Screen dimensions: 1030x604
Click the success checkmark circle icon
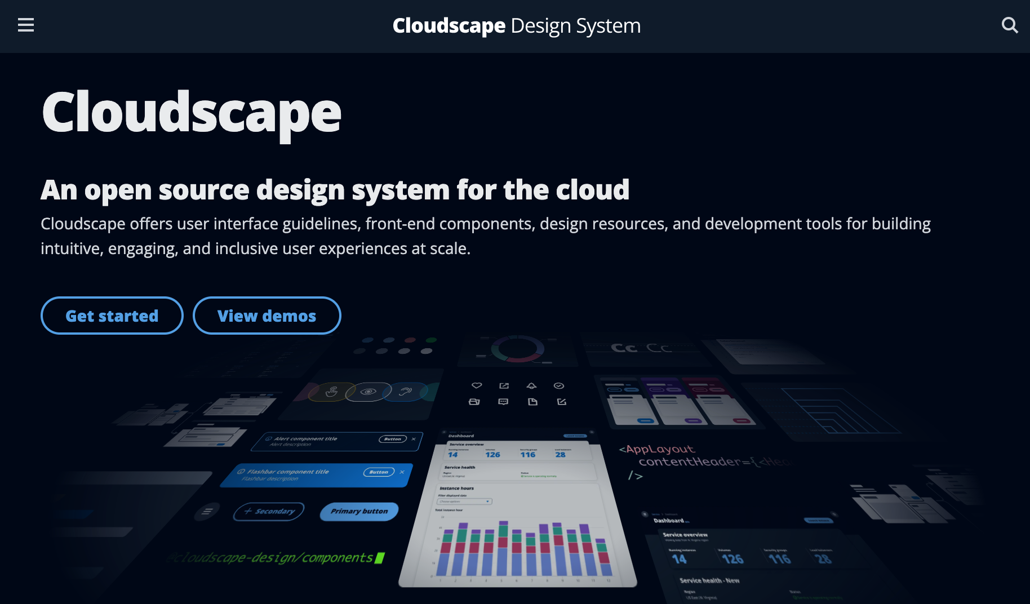pyautogui.click(x=559, y=385)
